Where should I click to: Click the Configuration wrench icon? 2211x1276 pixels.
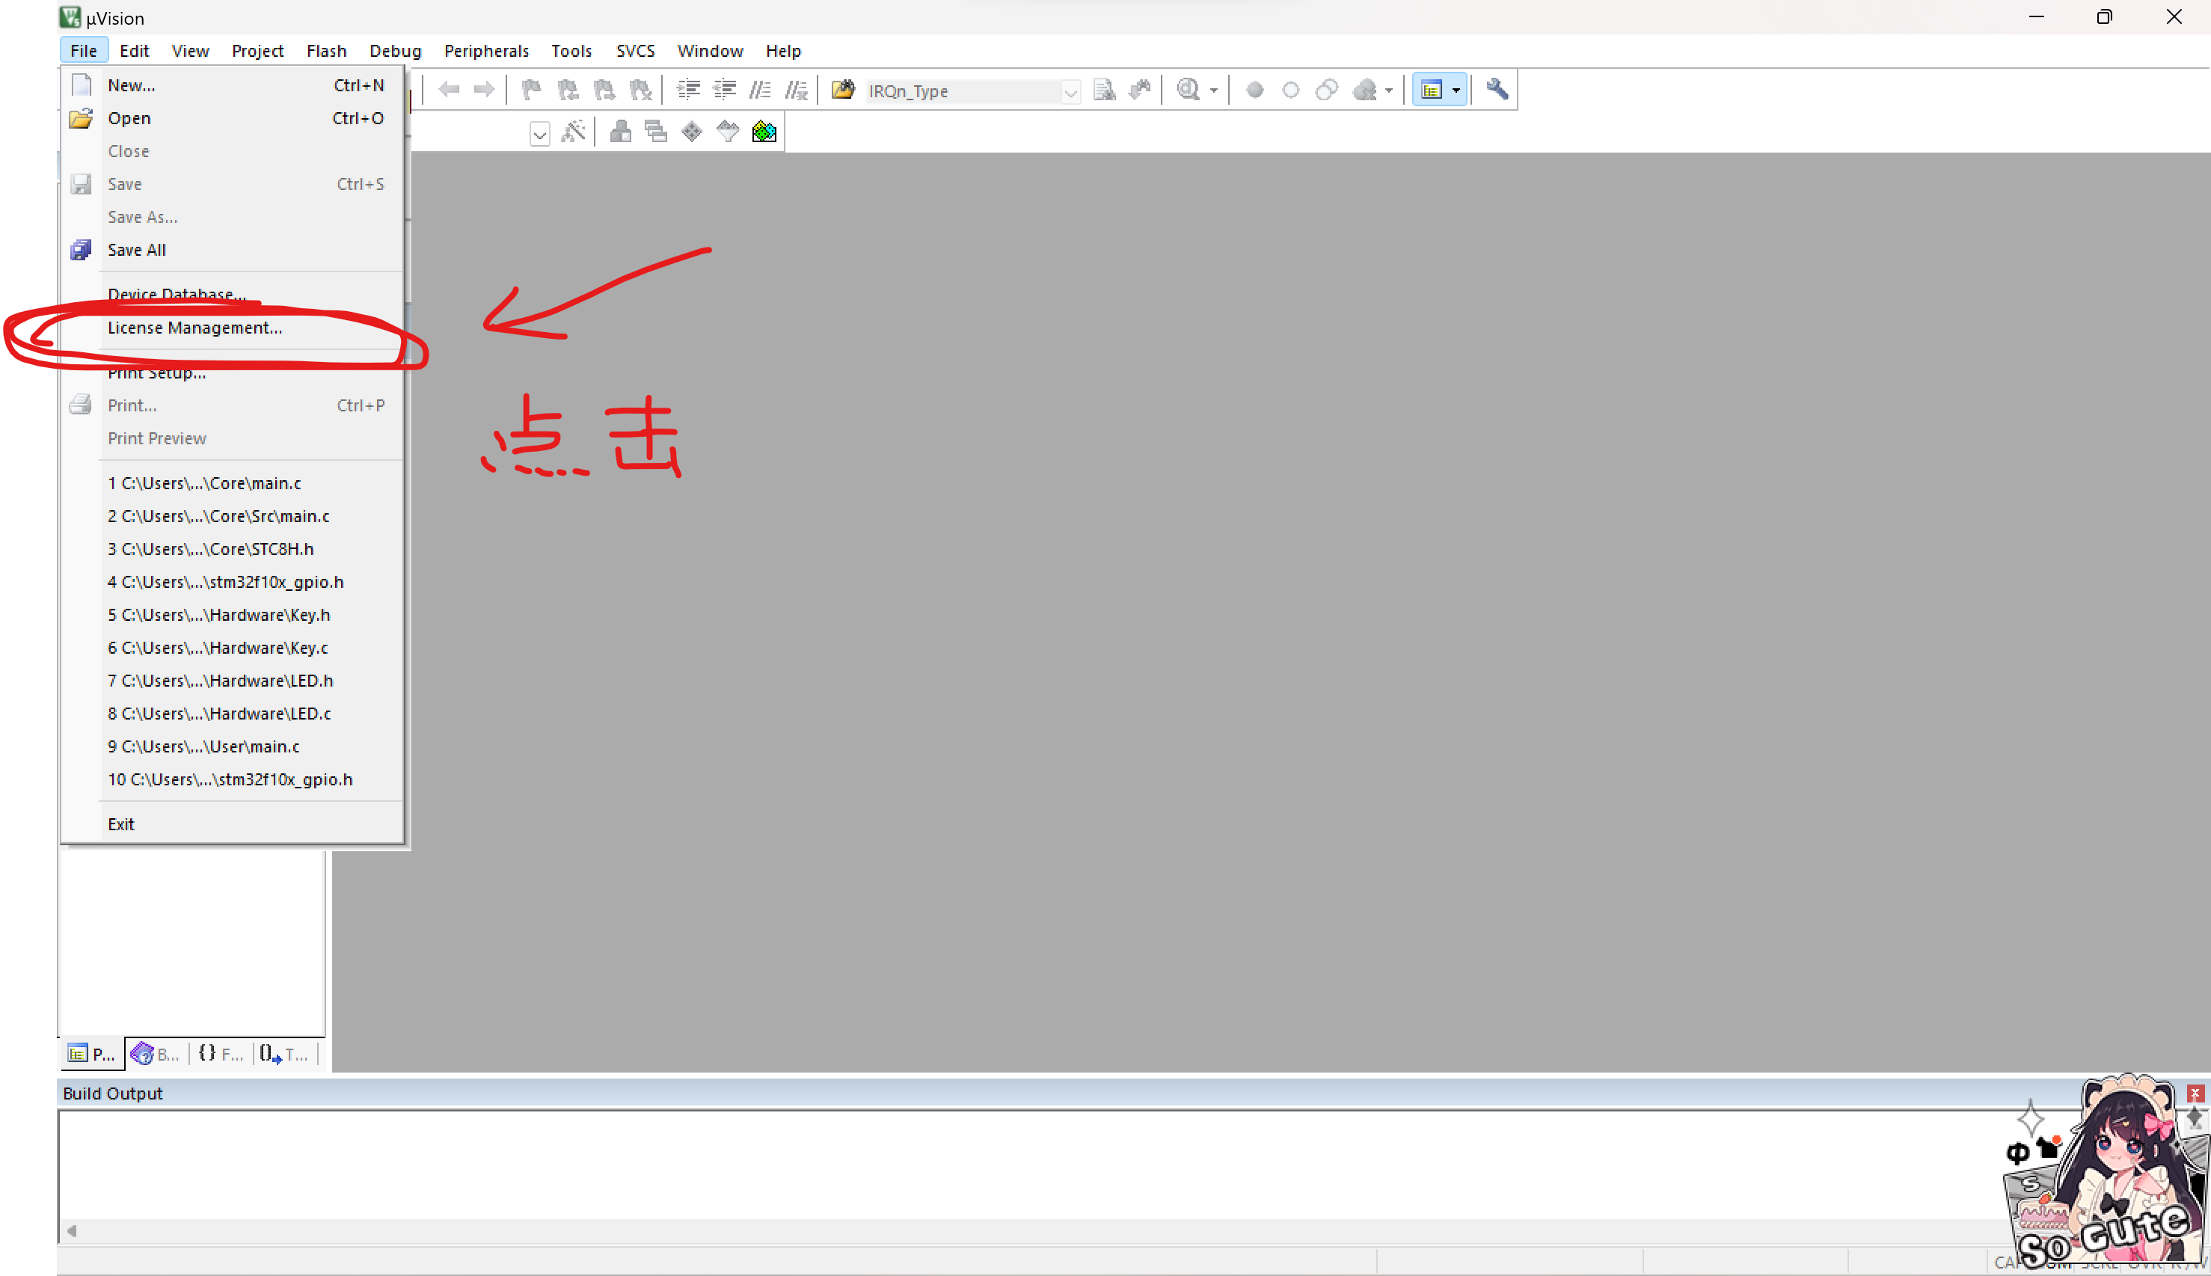click(1497, 90)
